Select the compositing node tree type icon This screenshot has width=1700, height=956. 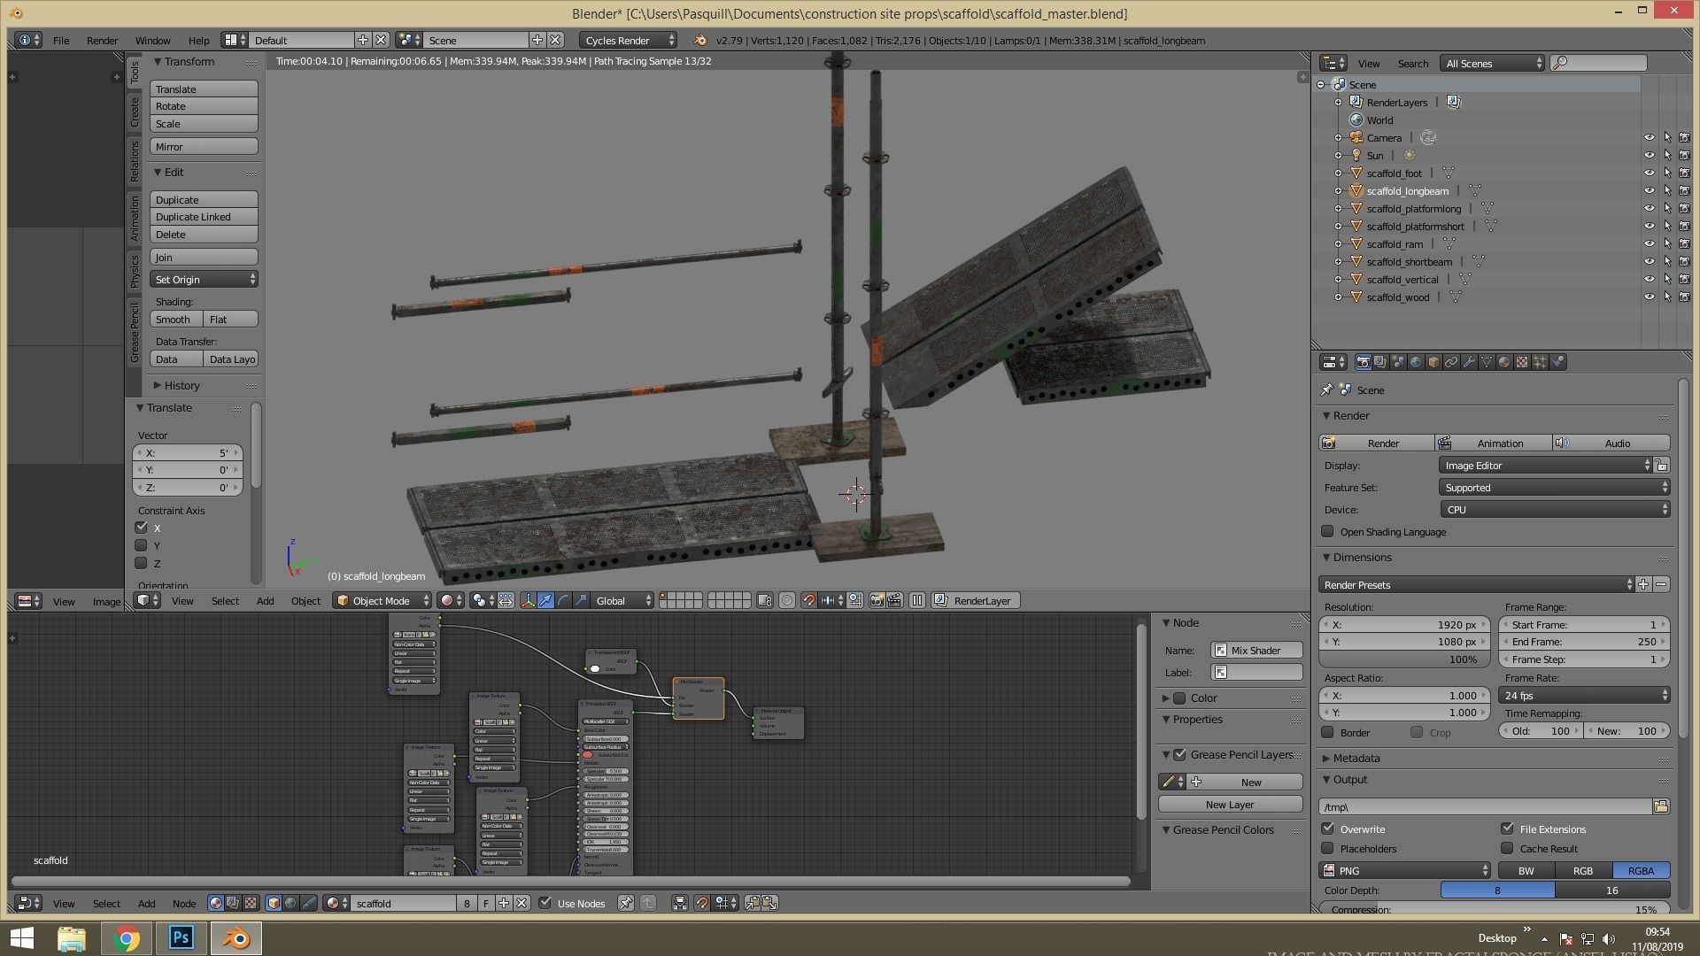click(233, 903)
